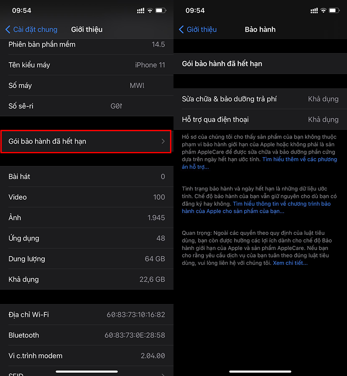
Task: Go back to Cài đặt chung
Action: point(35,30)
